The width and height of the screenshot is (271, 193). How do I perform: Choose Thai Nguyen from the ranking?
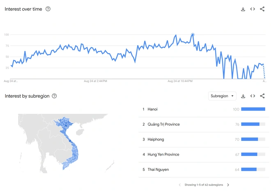point(158,169)
